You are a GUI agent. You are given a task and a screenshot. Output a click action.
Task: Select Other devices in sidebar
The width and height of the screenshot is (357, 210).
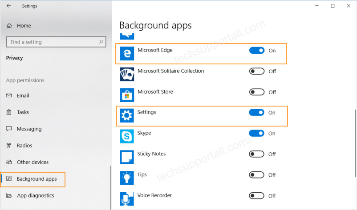[33, 162]
